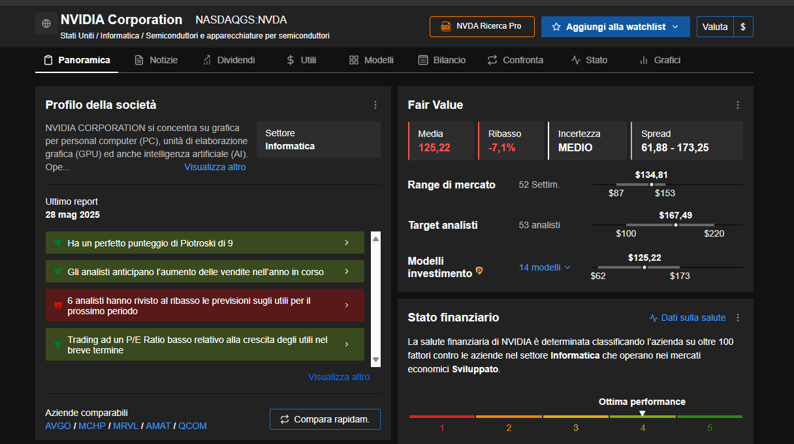
Task: Expand the Piotroski score row chevron
Action: pos(347,243)
